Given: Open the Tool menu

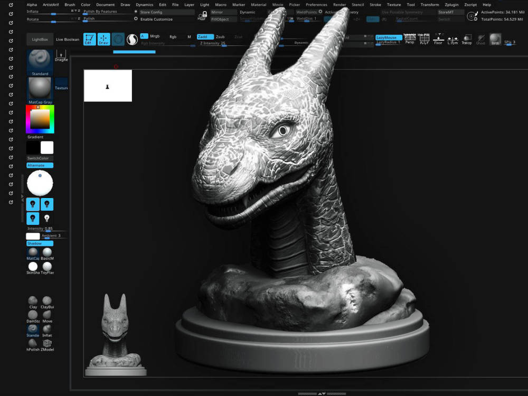Looking at the screenshot, I should tap(411, 5).
